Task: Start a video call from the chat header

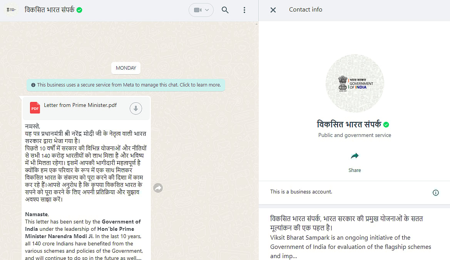Action: (198, 10)
